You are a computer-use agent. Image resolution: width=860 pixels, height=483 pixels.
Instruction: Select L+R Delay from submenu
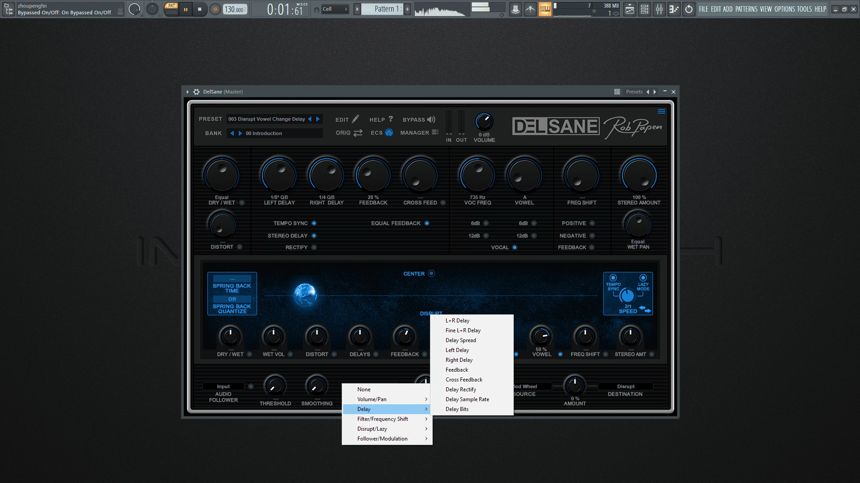click(472, 321)
